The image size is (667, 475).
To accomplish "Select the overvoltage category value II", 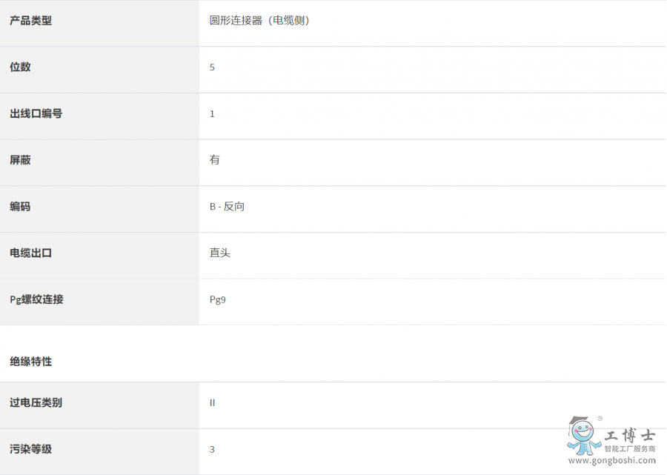I will click(212, 403).
